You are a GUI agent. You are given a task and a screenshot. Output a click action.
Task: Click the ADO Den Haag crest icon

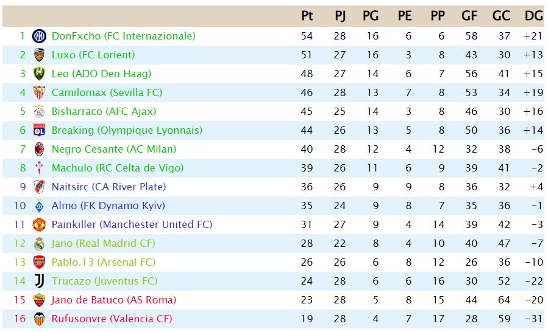coord(39,74)
